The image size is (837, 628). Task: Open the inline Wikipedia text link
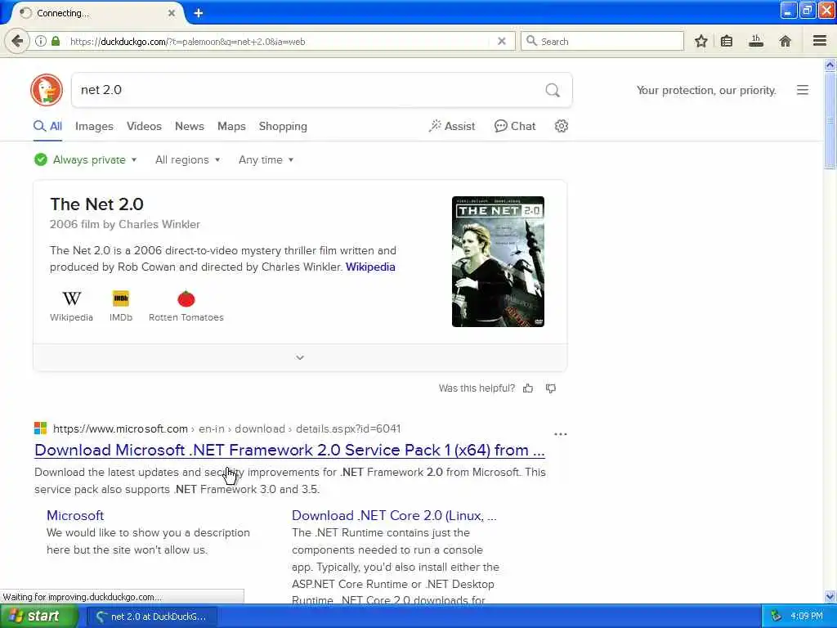tap(370, 267)
